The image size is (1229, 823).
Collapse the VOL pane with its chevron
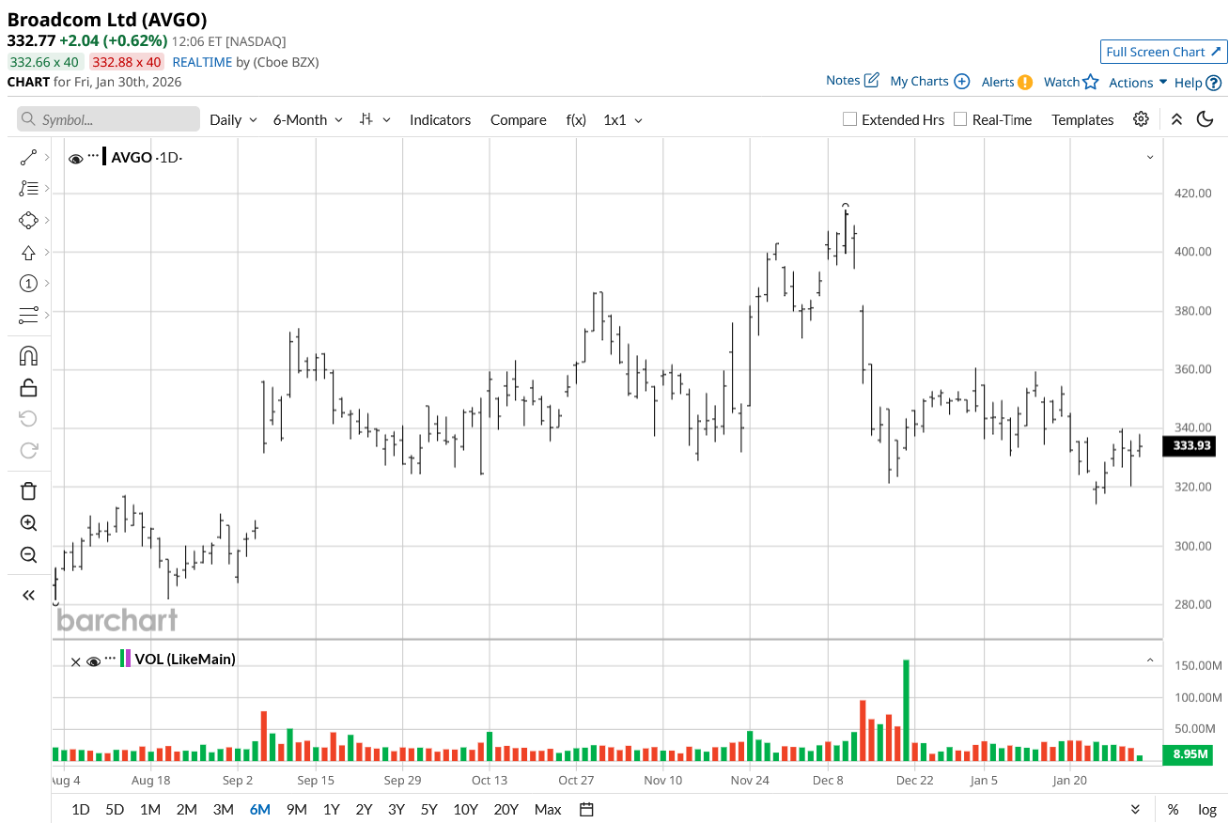pyautogui.click(x=1150, y=660)
